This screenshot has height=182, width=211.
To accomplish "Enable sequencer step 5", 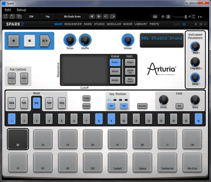I will [61, 119].
